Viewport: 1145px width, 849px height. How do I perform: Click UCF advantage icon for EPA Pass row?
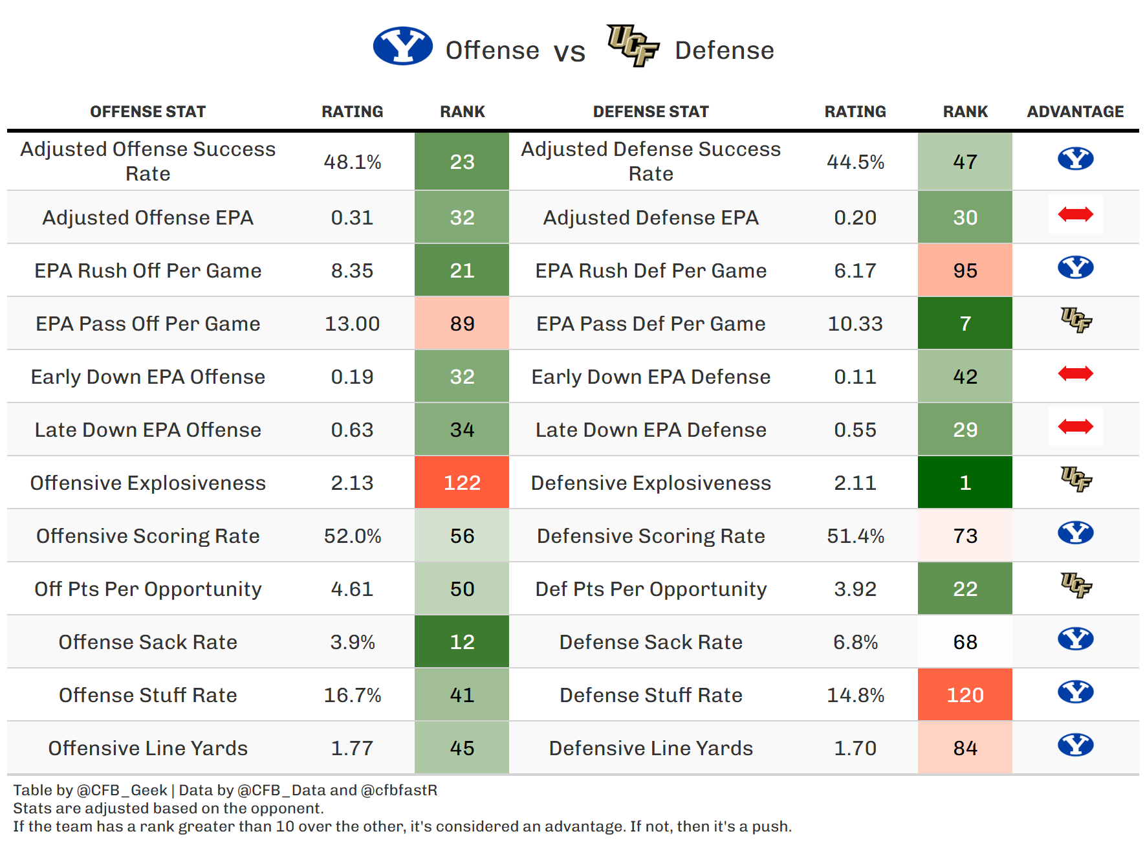coord(1076,320)
